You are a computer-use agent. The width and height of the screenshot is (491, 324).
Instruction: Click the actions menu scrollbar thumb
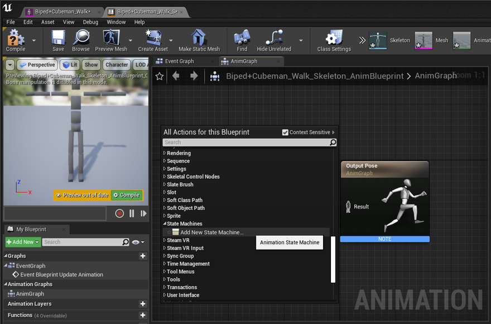tap(333, 259)
